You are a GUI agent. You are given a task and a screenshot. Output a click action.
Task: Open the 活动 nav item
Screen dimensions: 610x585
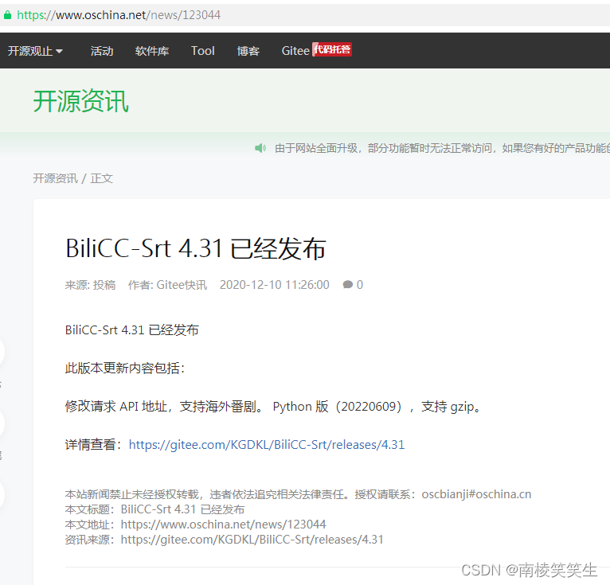pos(102,51)
